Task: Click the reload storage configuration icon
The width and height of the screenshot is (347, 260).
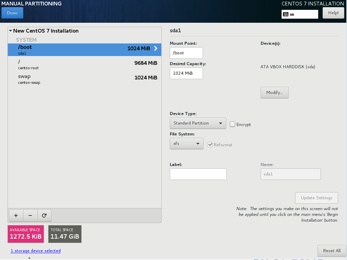Action: point(44,215)
